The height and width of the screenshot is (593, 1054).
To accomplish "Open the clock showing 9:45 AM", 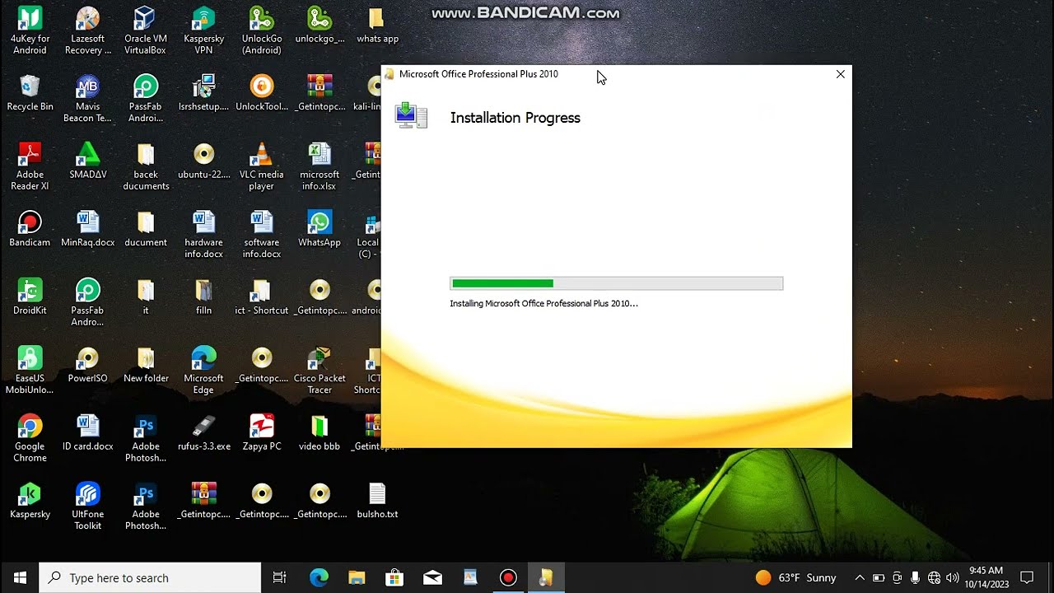I will [986, 577].
